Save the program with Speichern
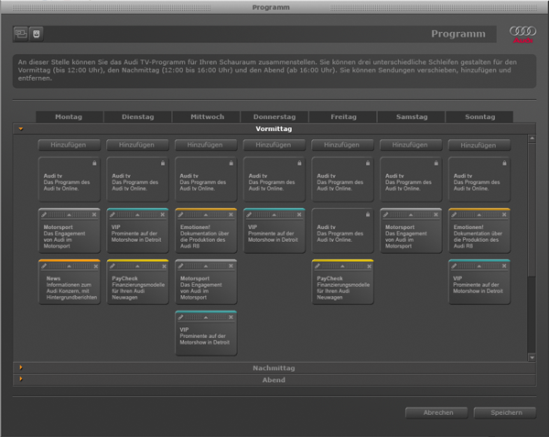This screenshot has height=437, width=549. click(x=505, y=412)
